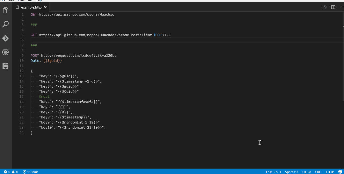Open the Explorer view in activity bar
The height and width of the screenshot is (174, 344).
coord(5,10)
